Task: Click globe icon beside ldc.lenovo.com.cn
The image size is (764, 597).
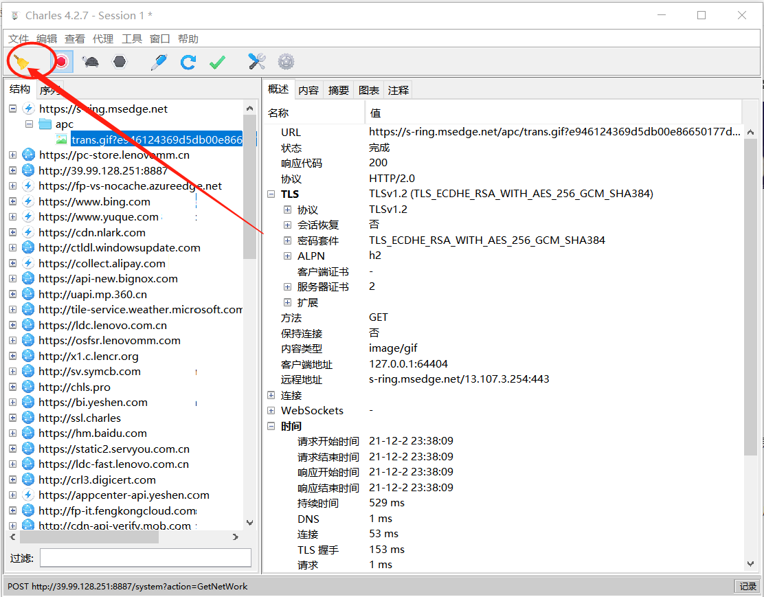Action: coord(29,325)
